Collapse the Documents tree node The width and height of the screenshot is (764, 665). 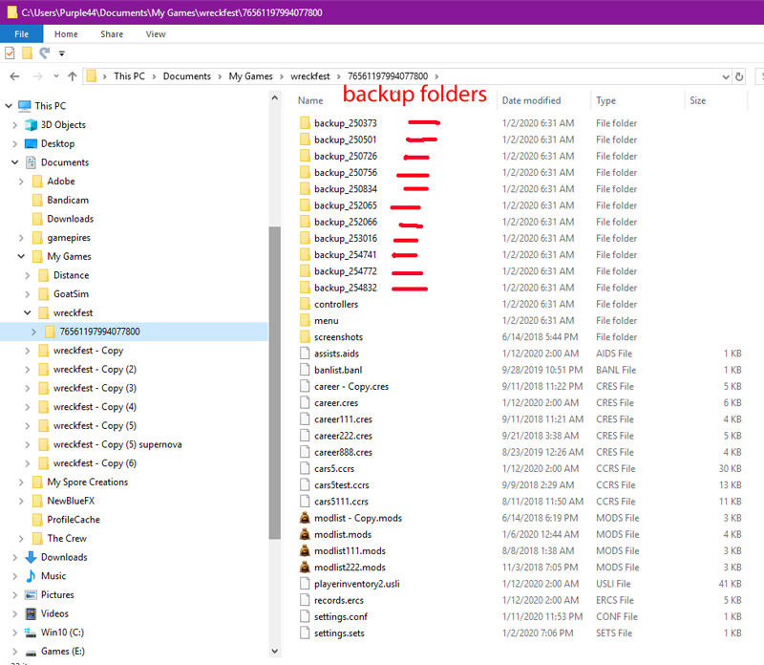click(14, 162)
